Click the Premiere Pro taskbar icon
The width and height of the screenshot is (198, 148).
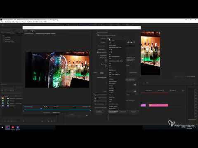tap(8, 127)
